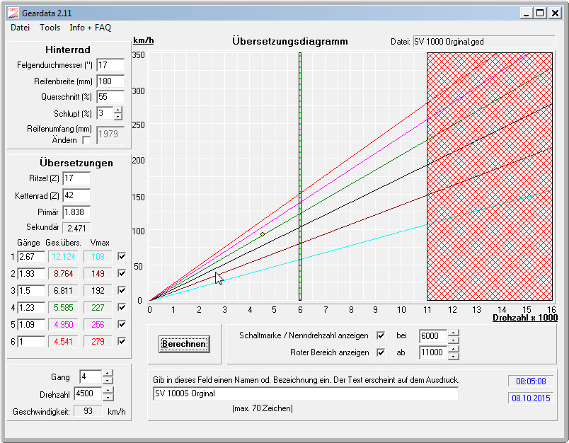This screenshot has width=569, height=443.
Task: Decrease Schlupf value with down arrow
Action: [117, 117]
